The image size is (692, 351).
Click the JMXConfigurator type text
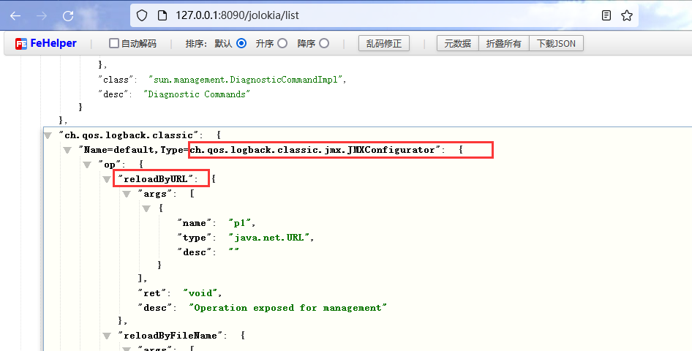coord(313,149)
